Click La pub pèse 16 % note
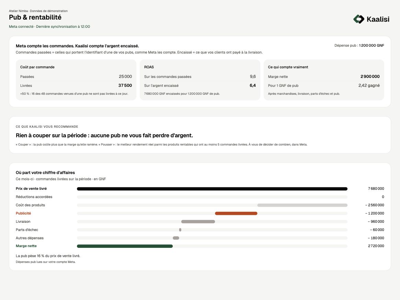The image size is (400, 300). pos(48,256)
